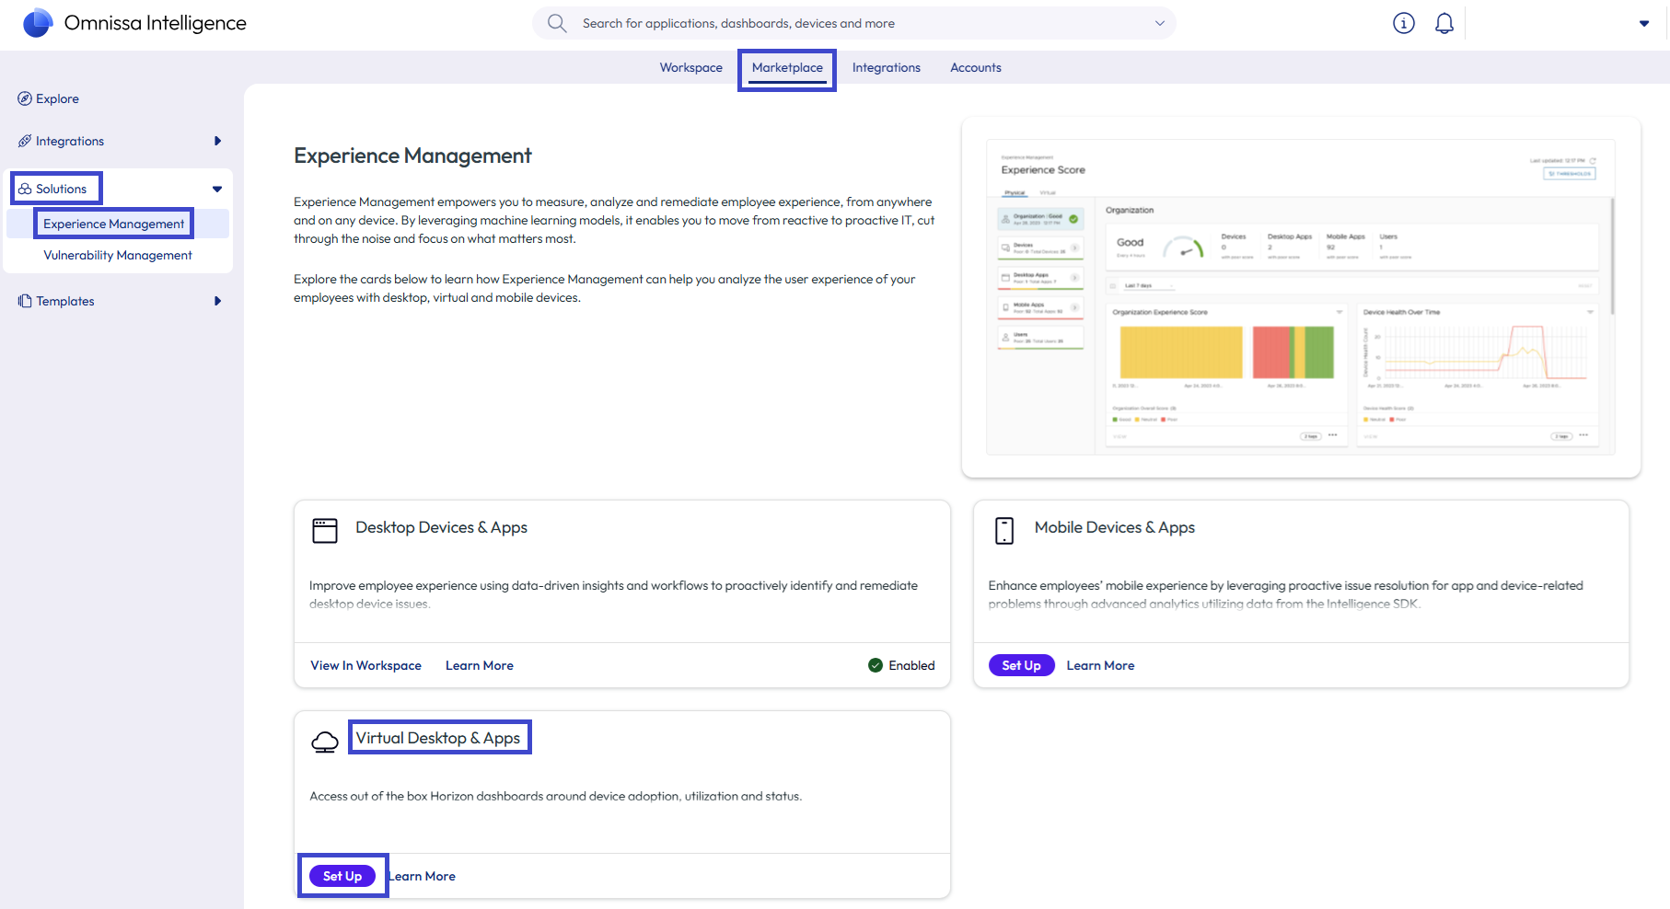Click the Enabled status text

[x=911, y=665]
